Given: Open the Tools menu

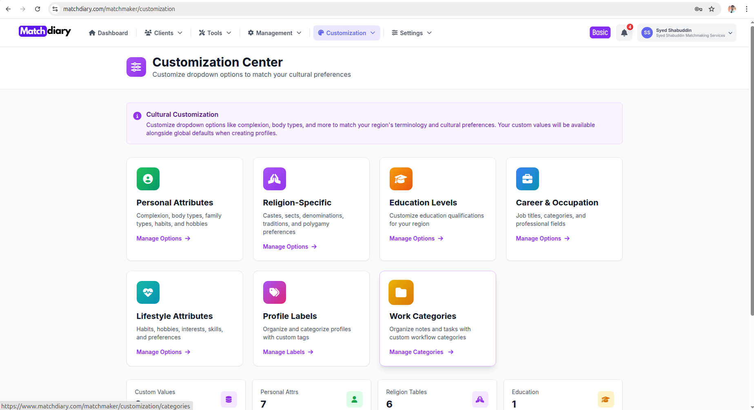Looking at the screenshot, I should (x=214, y=33).
